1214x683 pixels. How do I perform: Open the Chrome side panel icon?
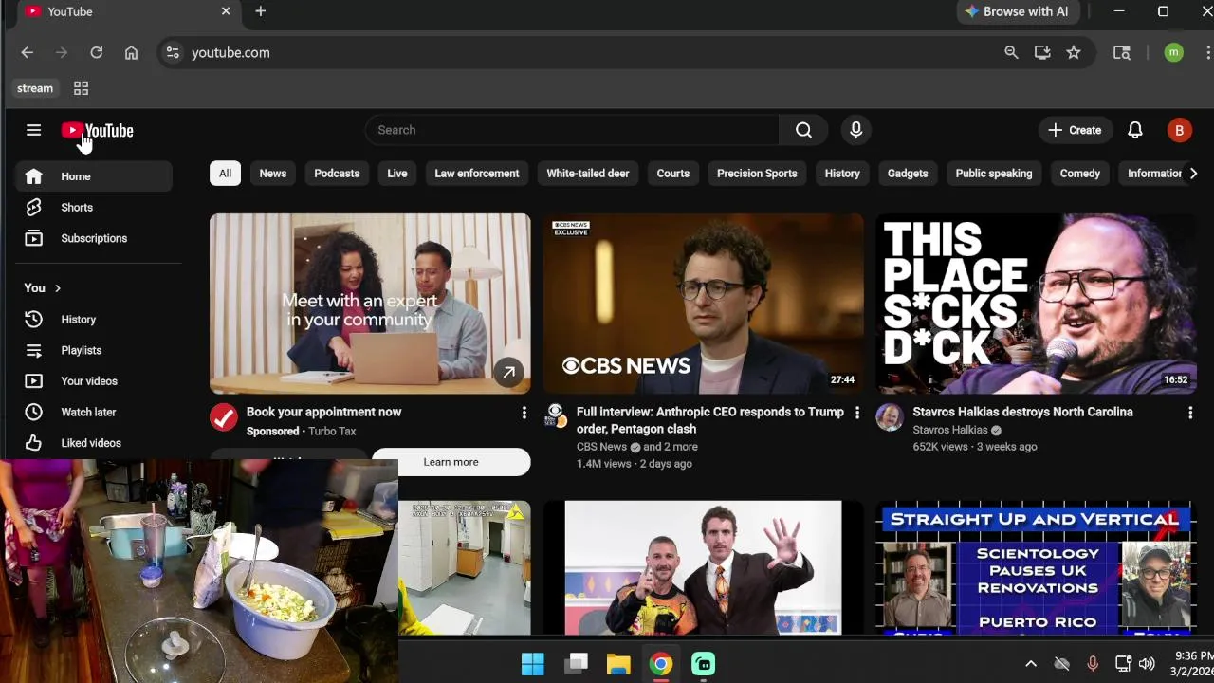tap(1121, 53)
